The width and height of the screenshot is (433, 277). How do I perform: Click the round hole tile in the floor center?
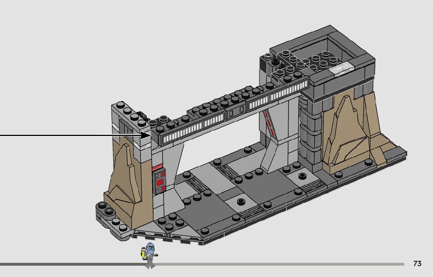[240, 202]
